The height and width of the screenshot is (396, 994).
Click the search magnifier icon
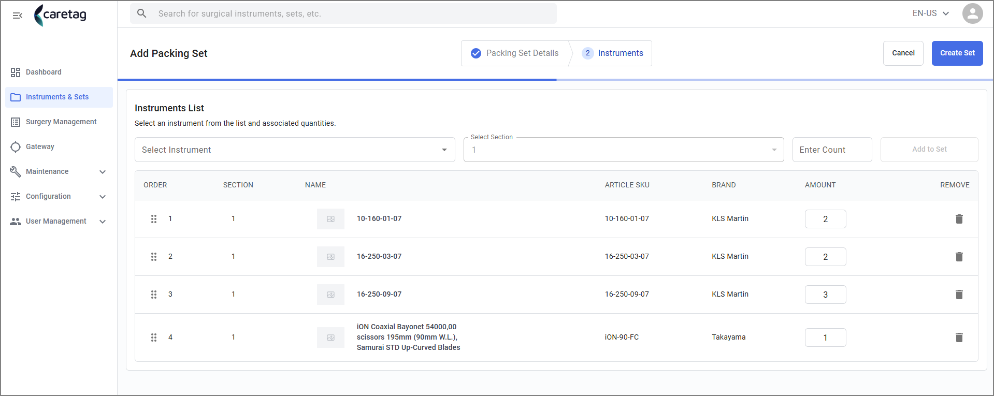point(142,13)
